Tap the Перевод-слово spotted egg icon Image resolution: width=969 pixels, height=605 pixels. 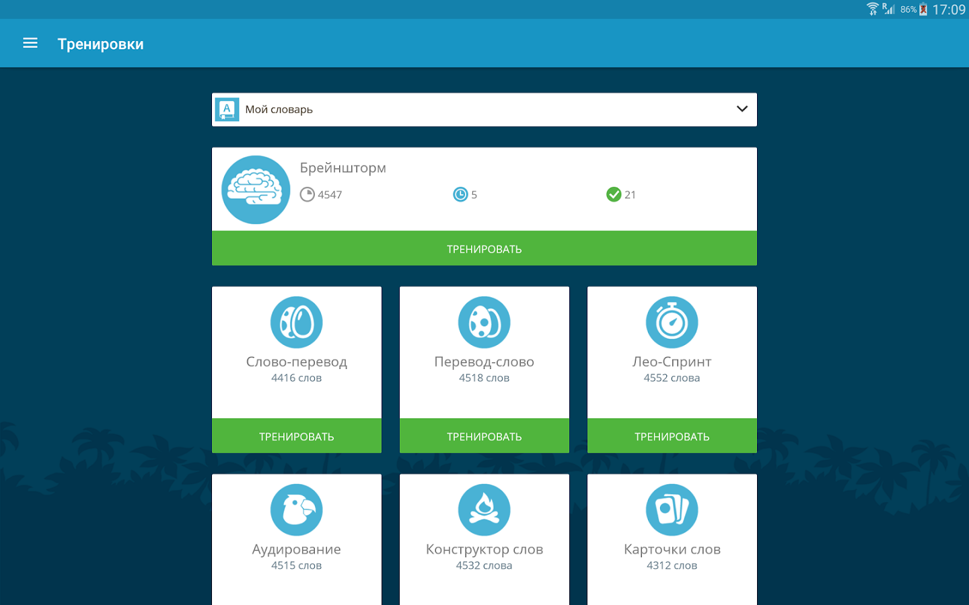(x=485, y=323)
